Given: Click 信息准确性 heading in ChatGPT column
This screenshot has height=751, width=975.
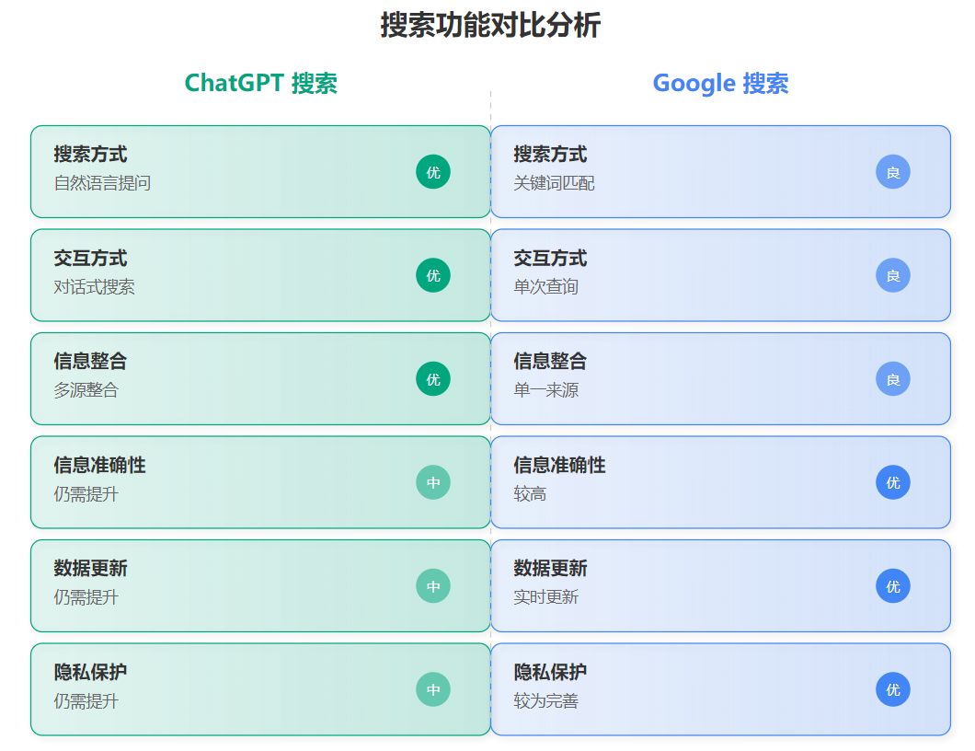Looking at the screenshot, I should [x=99, y=466].
